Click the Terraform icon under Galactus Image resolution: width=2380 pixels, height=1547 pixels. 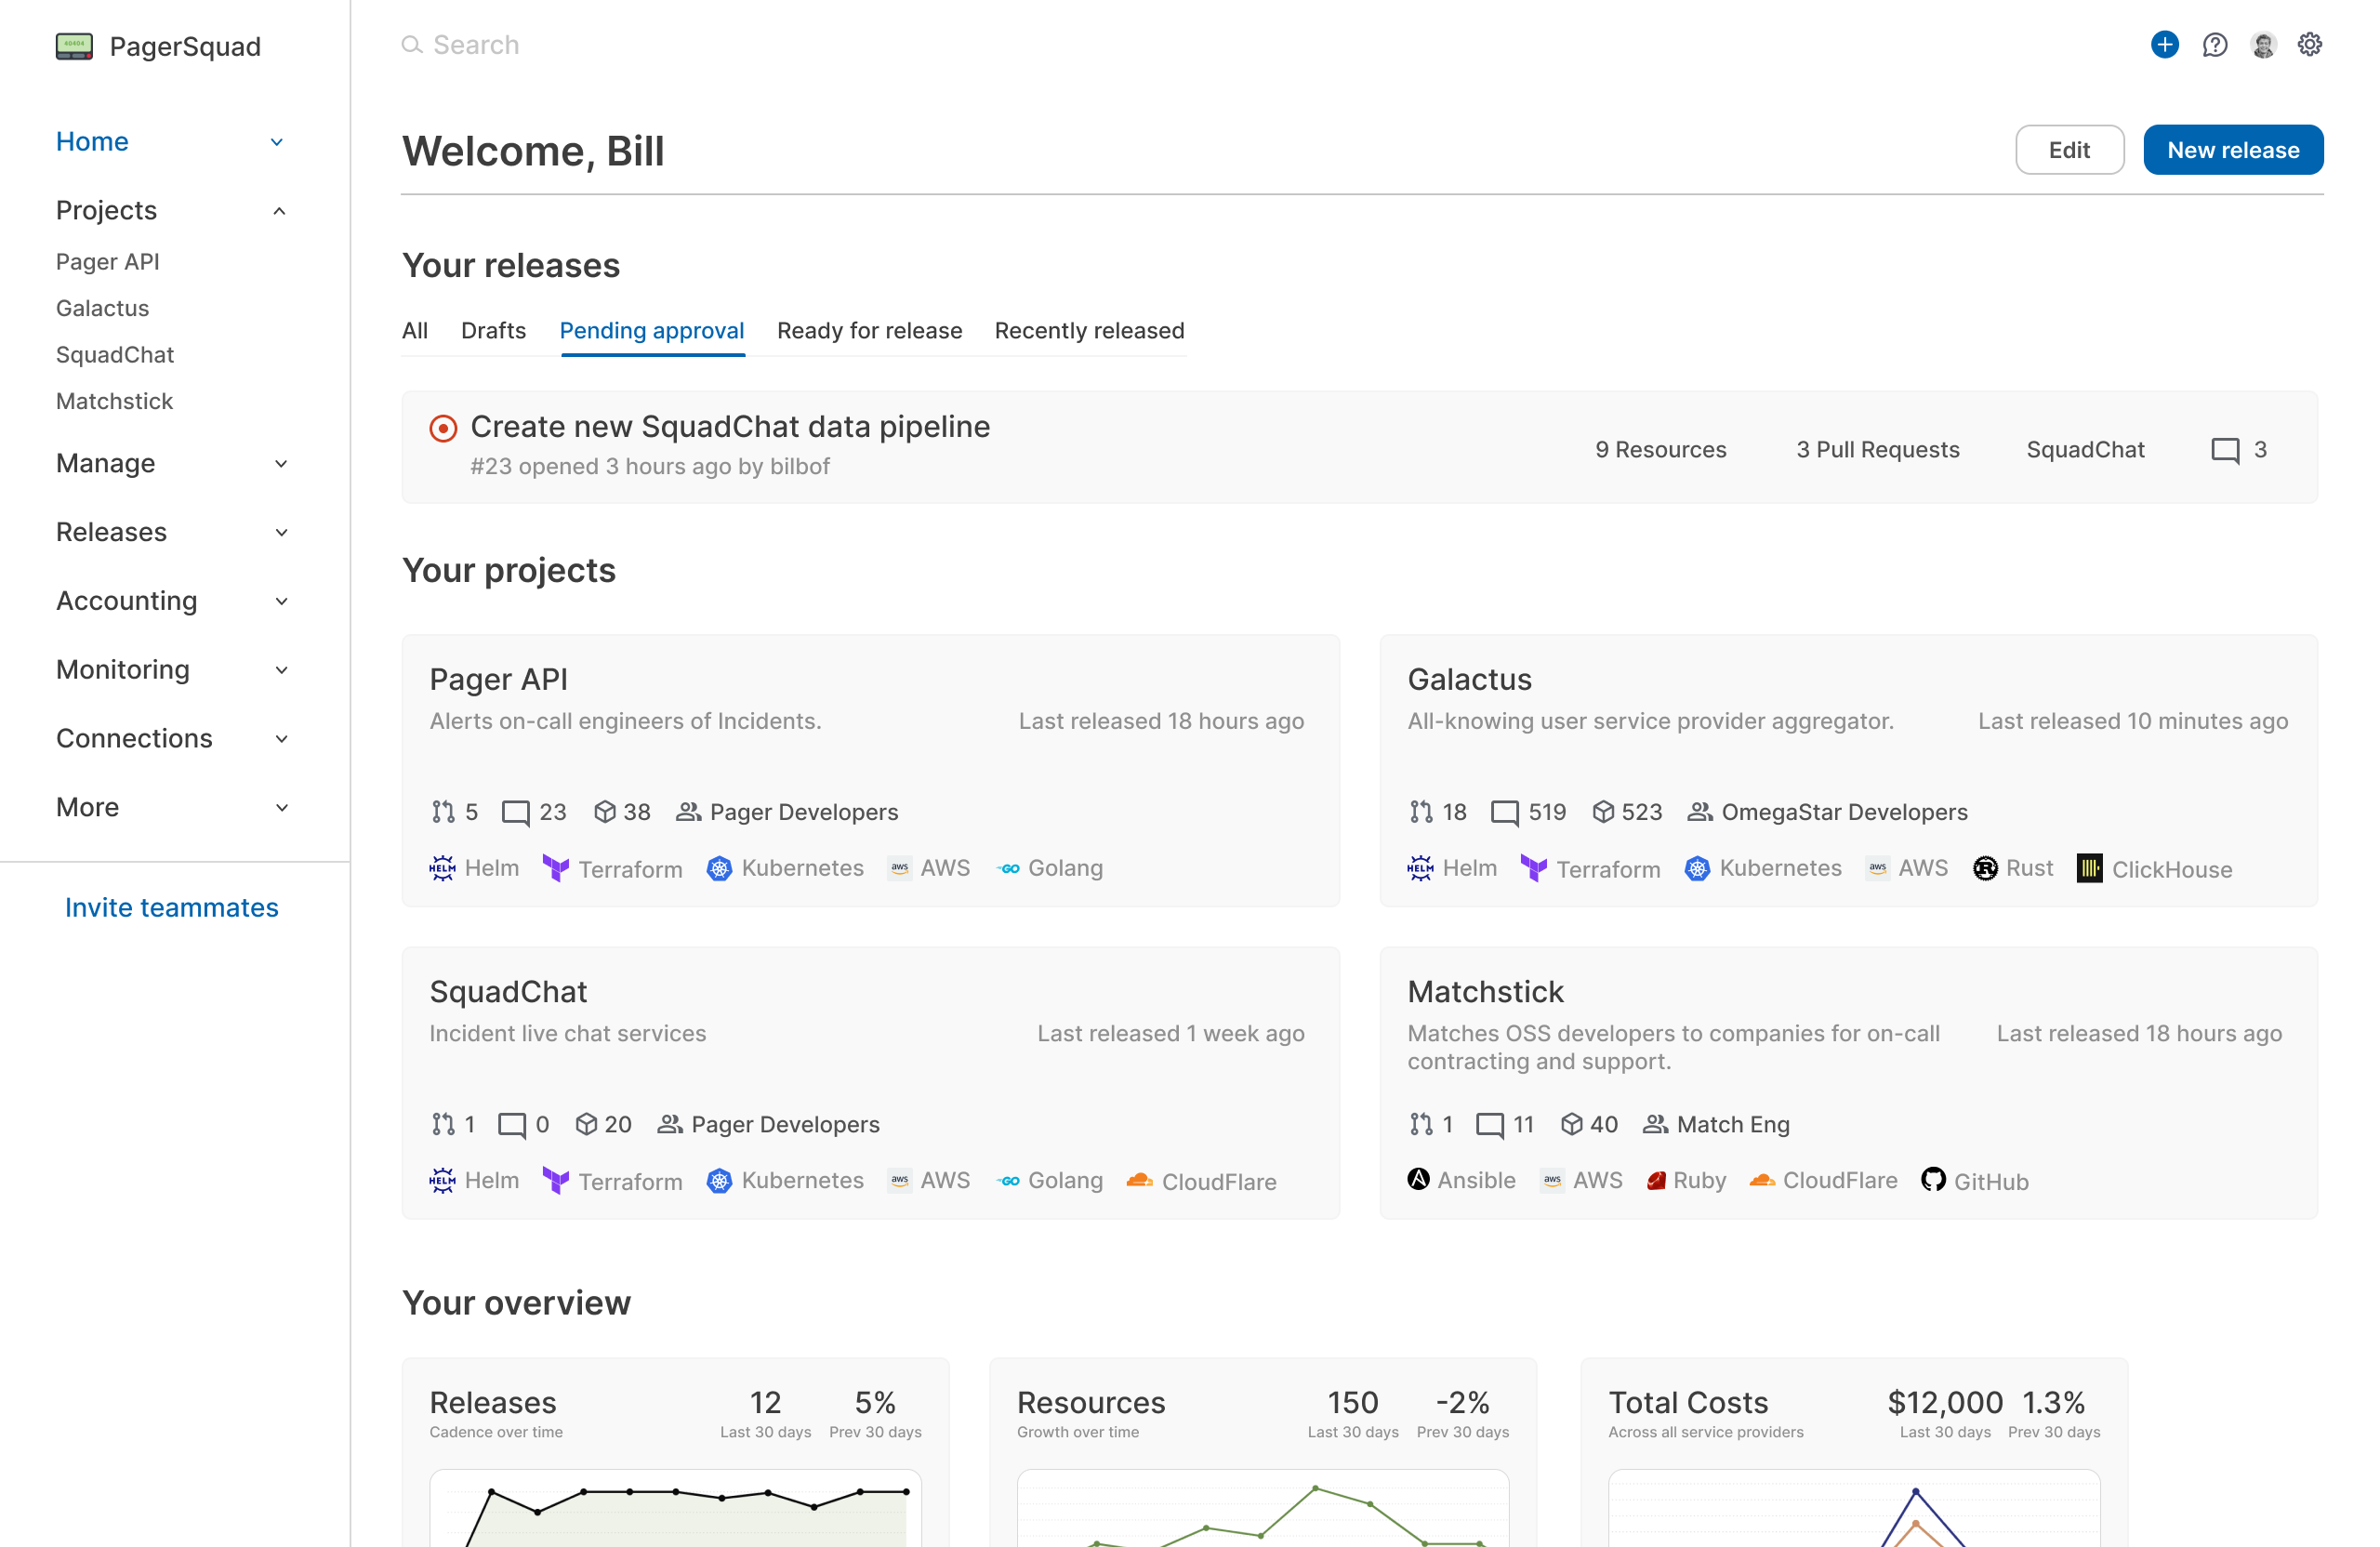1533,868
